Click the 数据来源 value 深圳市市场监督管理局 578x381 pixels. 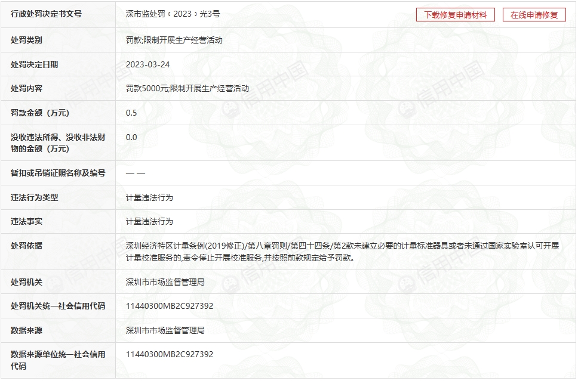point(165,330)
